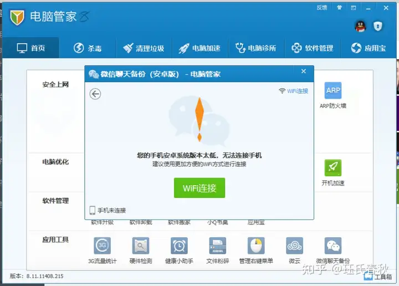Click the green WiFi连接 button
399x286 pixels.
(199, 188)
